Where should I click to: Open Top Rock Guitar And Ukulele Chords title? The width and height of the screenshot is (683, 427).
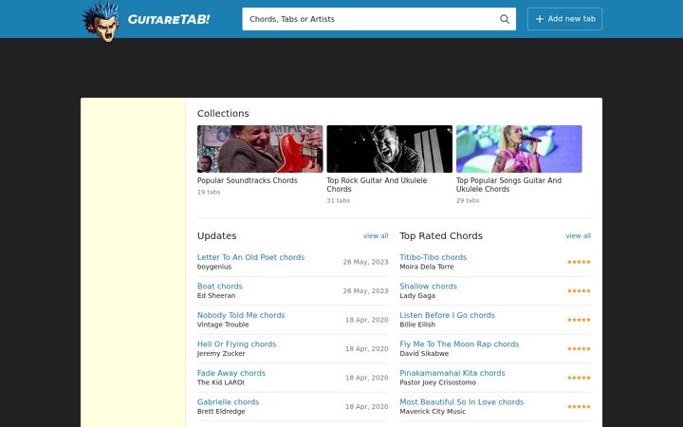coord(377,185)
